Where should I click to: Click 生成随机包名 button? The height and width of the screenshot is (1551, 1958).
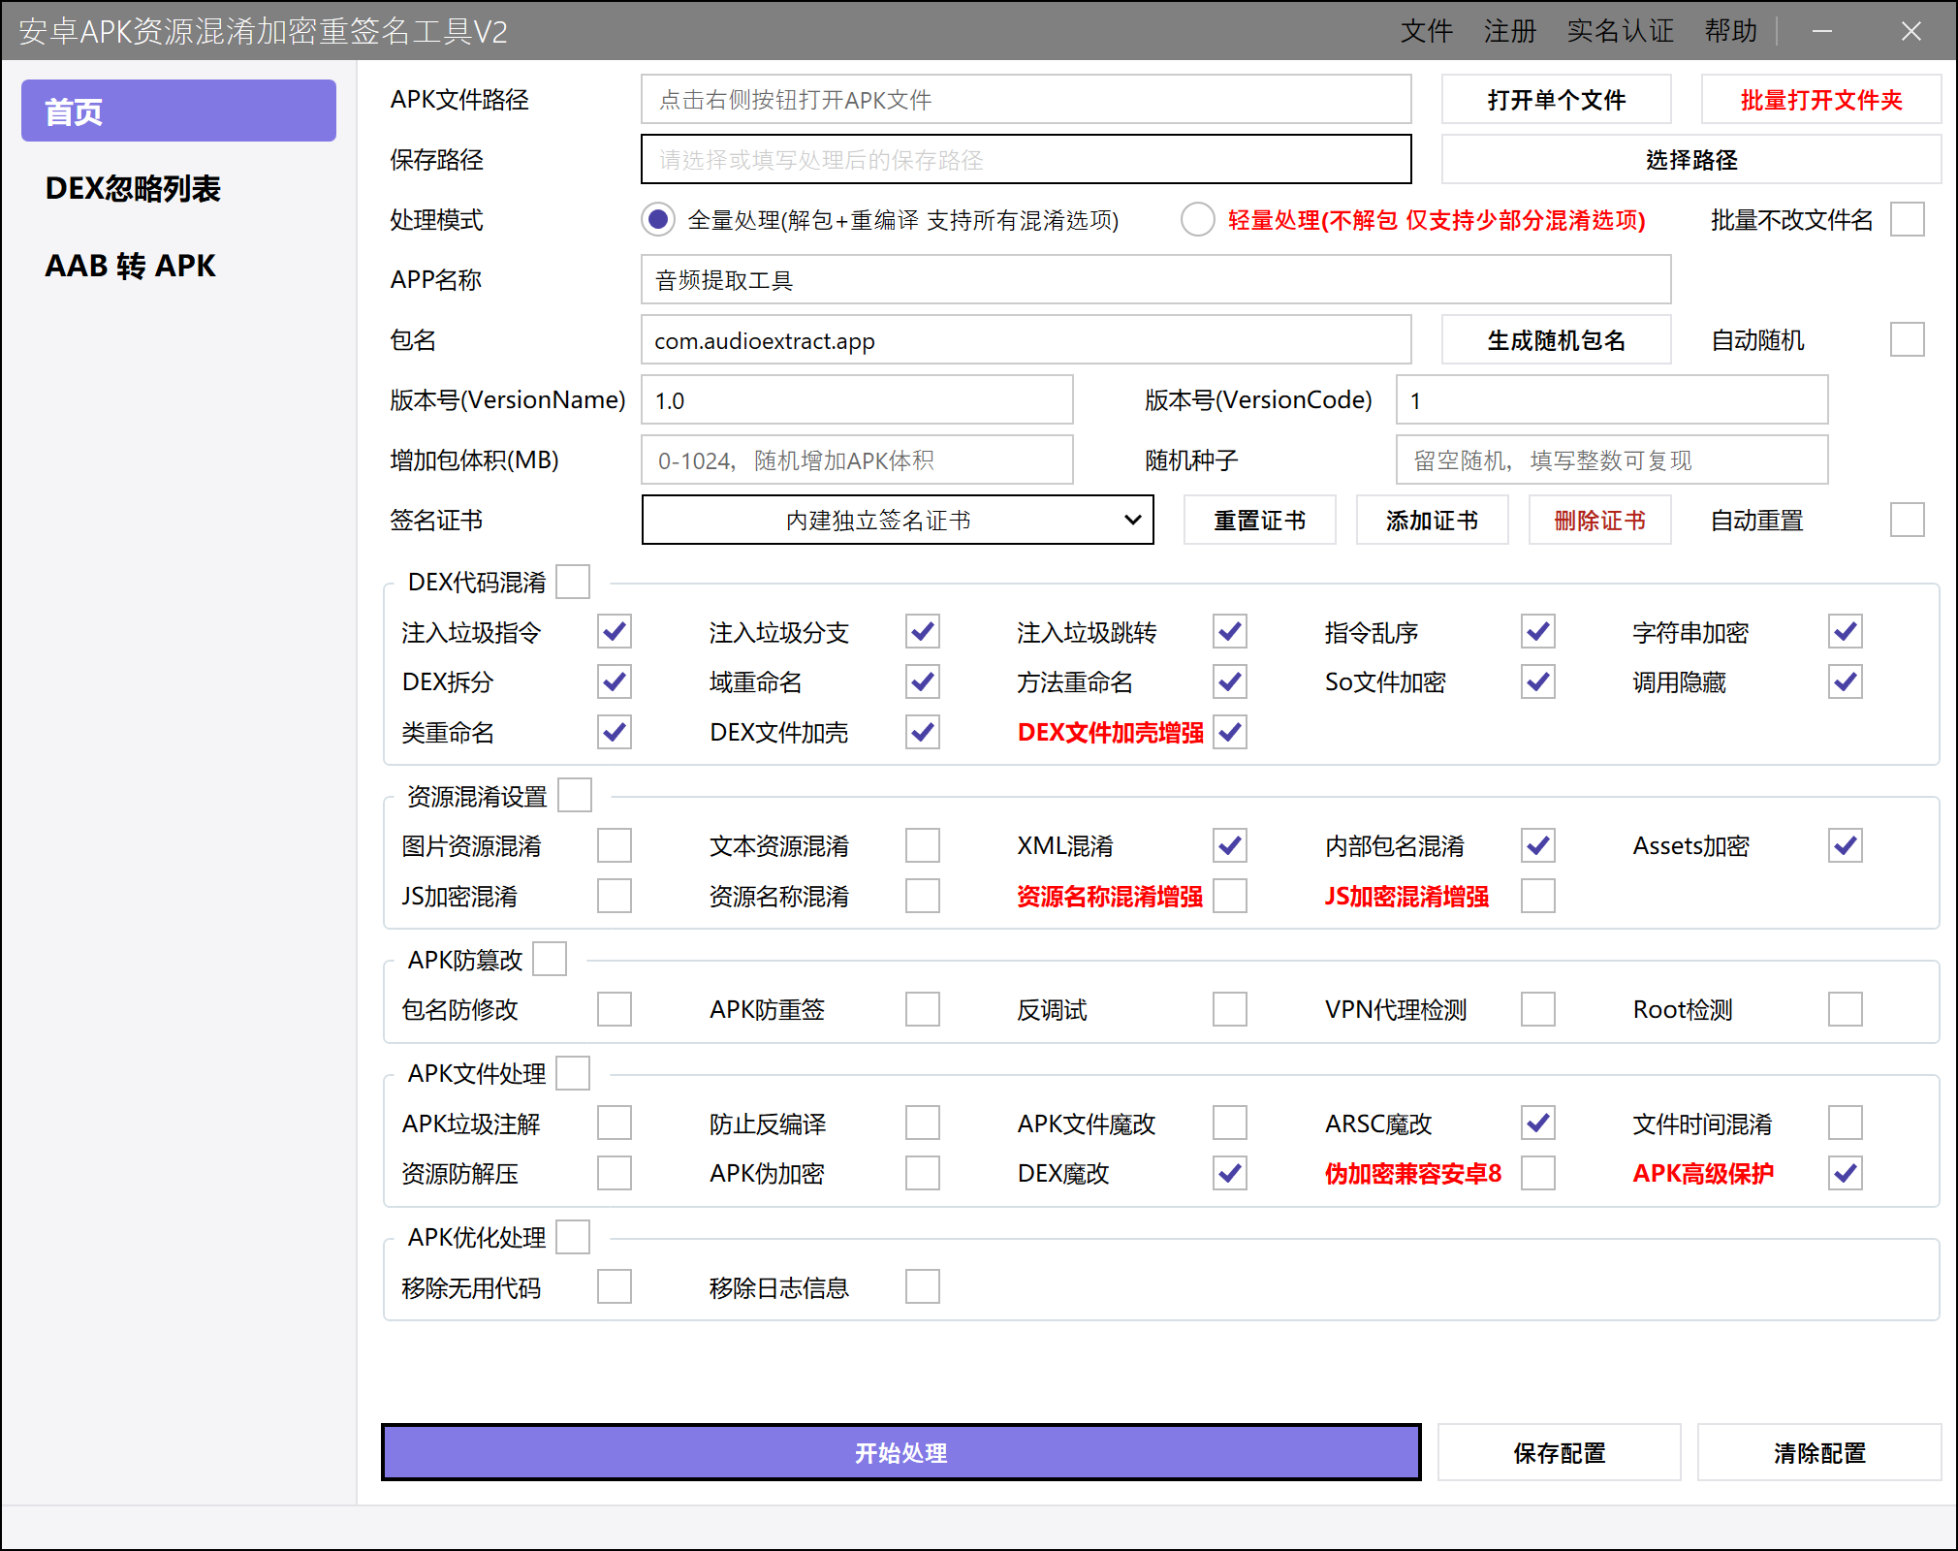point(1556,340)
